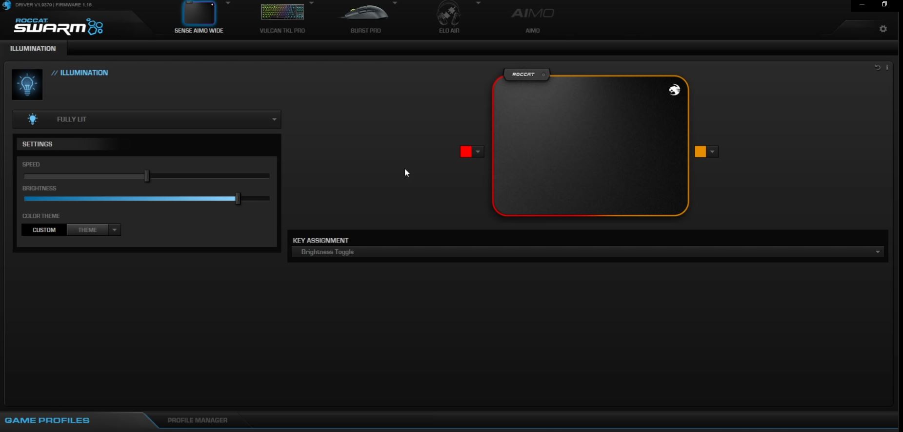
Task: Expand Burst Pro device dropdown arrow
Action: 395,3
